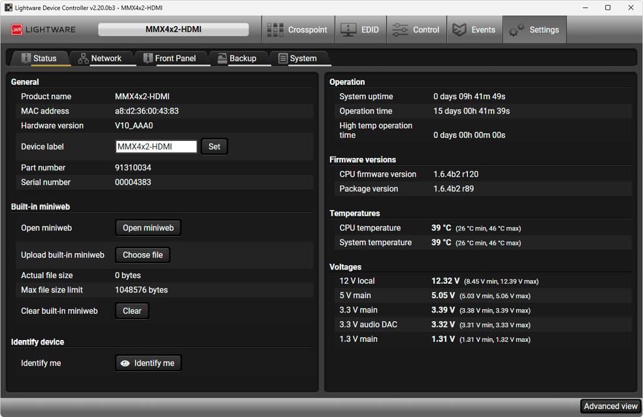The width and height of the screenshot is (643, 417).
Task: Click the MMX4x2-HDMI device name bar
Action: (x=173, y=30)
